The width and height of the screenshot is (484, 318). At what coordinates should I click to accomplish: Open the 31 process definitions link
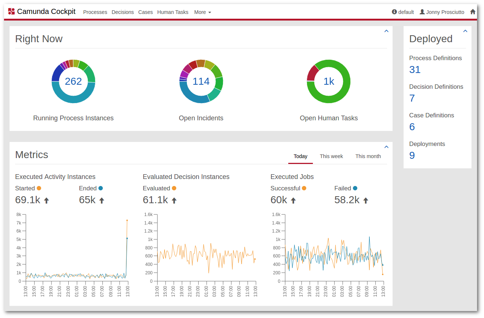point(415,70)
